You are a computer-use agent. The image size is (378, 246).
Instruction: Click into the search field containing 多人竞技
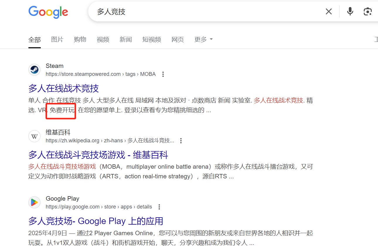205,12
